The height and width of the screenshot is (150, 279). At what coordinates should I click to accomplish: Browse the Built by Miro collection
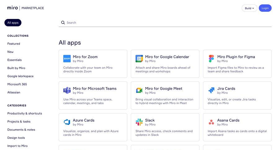[x=16, y=68]
